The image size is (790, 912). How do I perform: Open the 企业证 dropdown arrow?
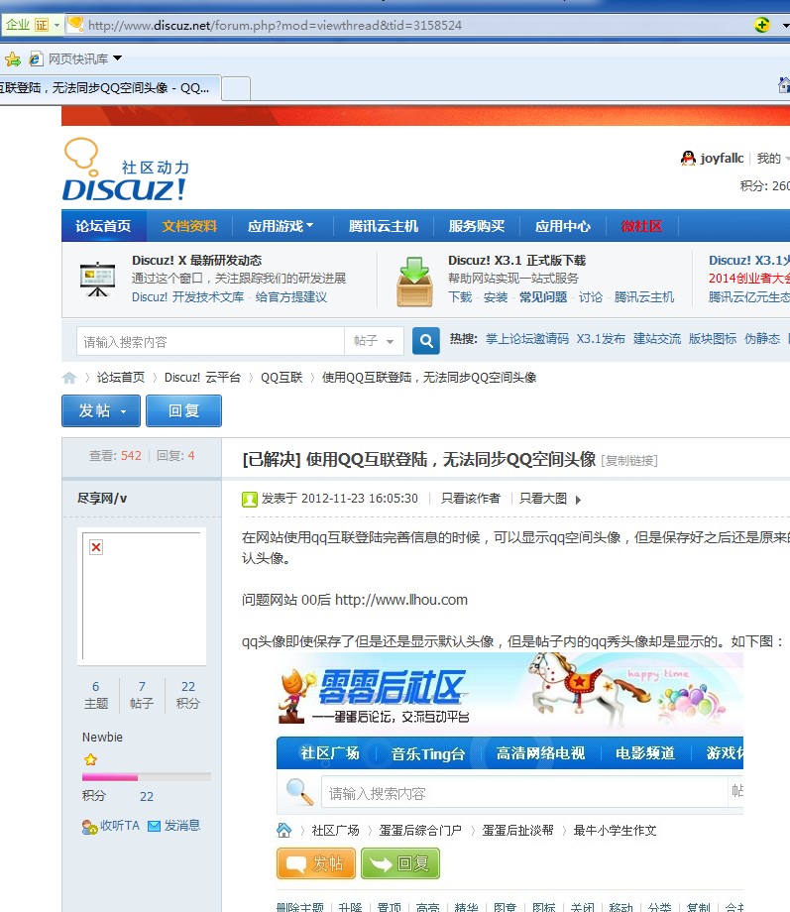click(56, 25)
